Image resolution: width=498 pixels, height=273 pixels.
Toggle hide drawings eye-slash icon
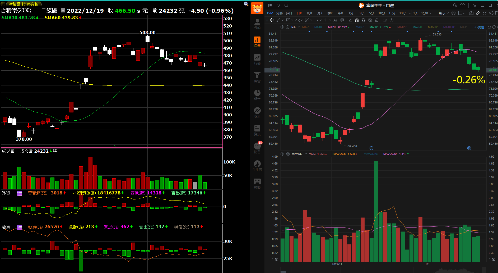coord(370,20)
